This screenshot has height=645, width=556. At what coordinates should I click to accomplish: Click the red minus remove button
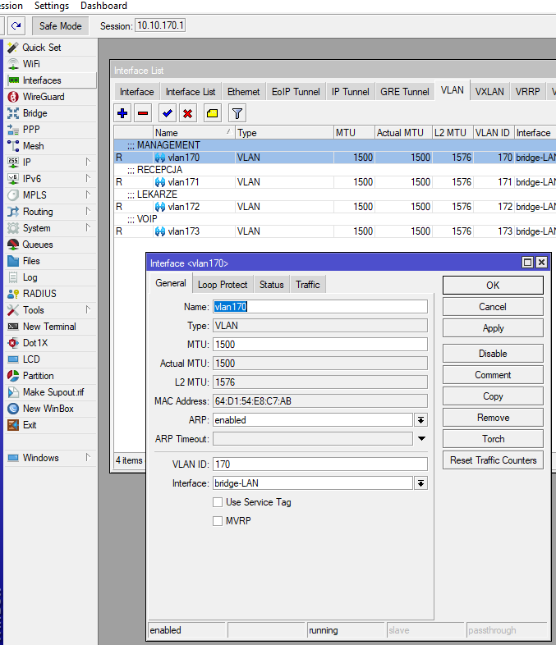click(x=143, y=113)
